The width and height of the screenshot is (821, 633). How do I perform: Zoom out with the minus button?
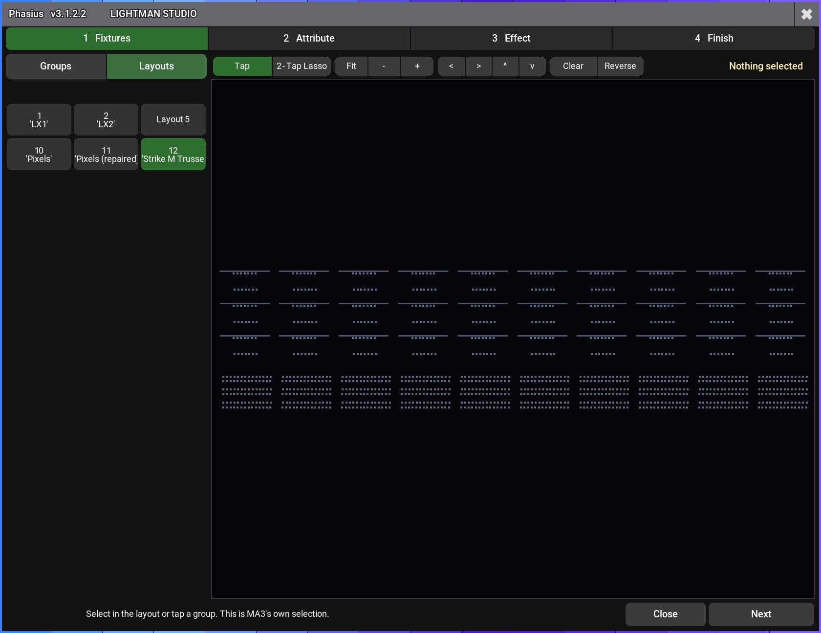tap(384, 66)
